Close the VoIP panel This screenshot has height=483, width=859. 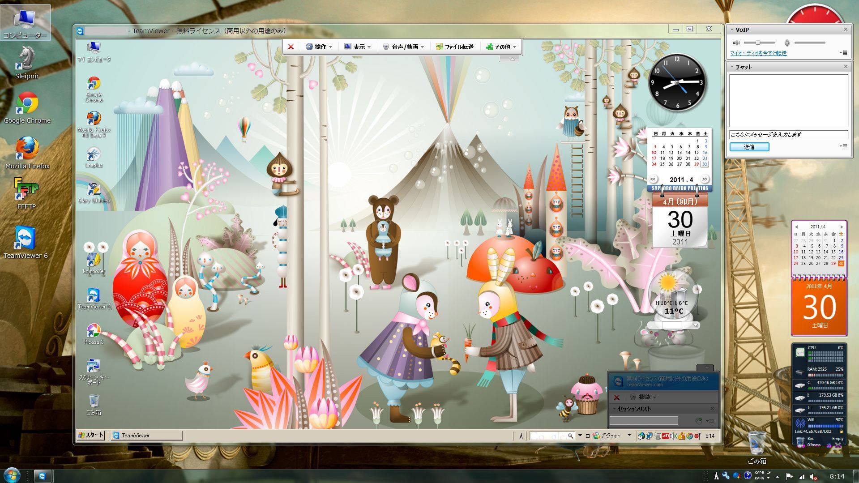[846, 30]
